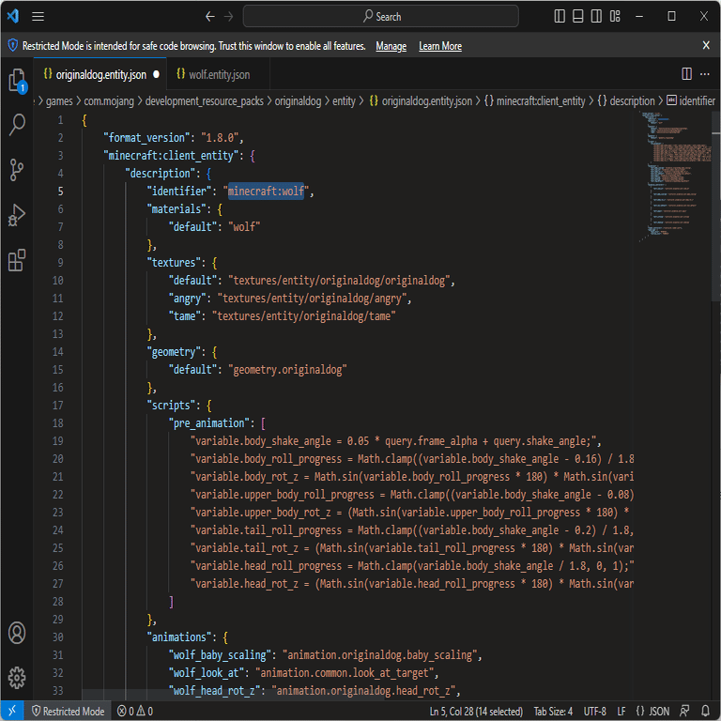Screen dimensions: 721x721
Task: Click Ln 5, Col 28 go-to-line status
Action: [x=476, y=711]
